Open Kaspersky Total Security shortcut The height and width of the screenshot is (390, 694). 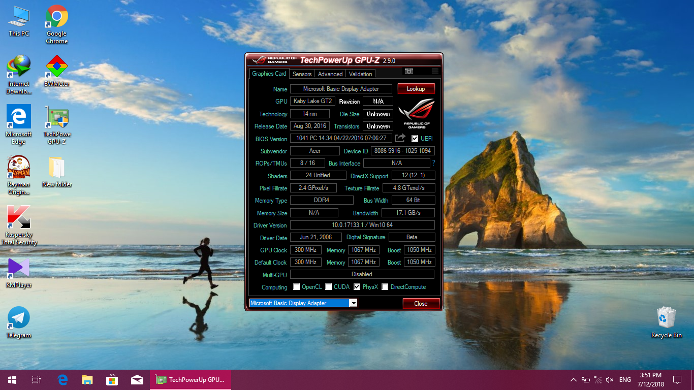(19, 225)
